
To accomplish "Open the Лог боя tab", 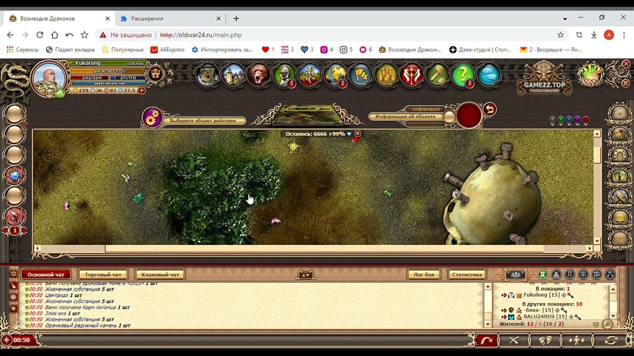I will (424, 274).
